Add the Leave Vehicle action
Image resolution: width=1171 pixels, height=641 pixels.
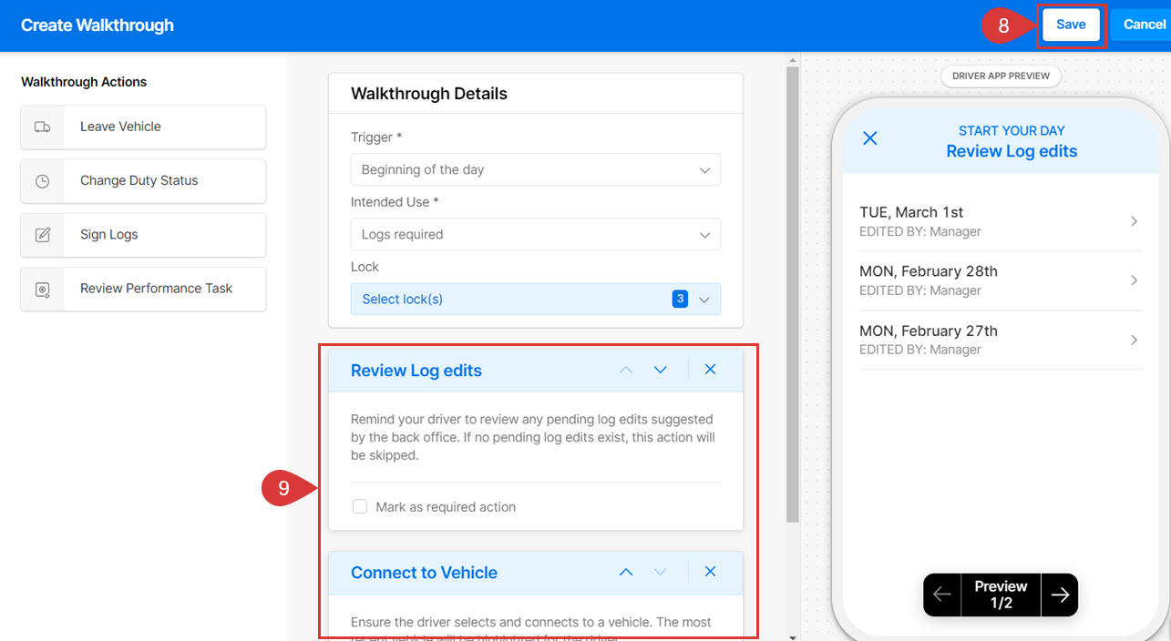pos(143,127)
